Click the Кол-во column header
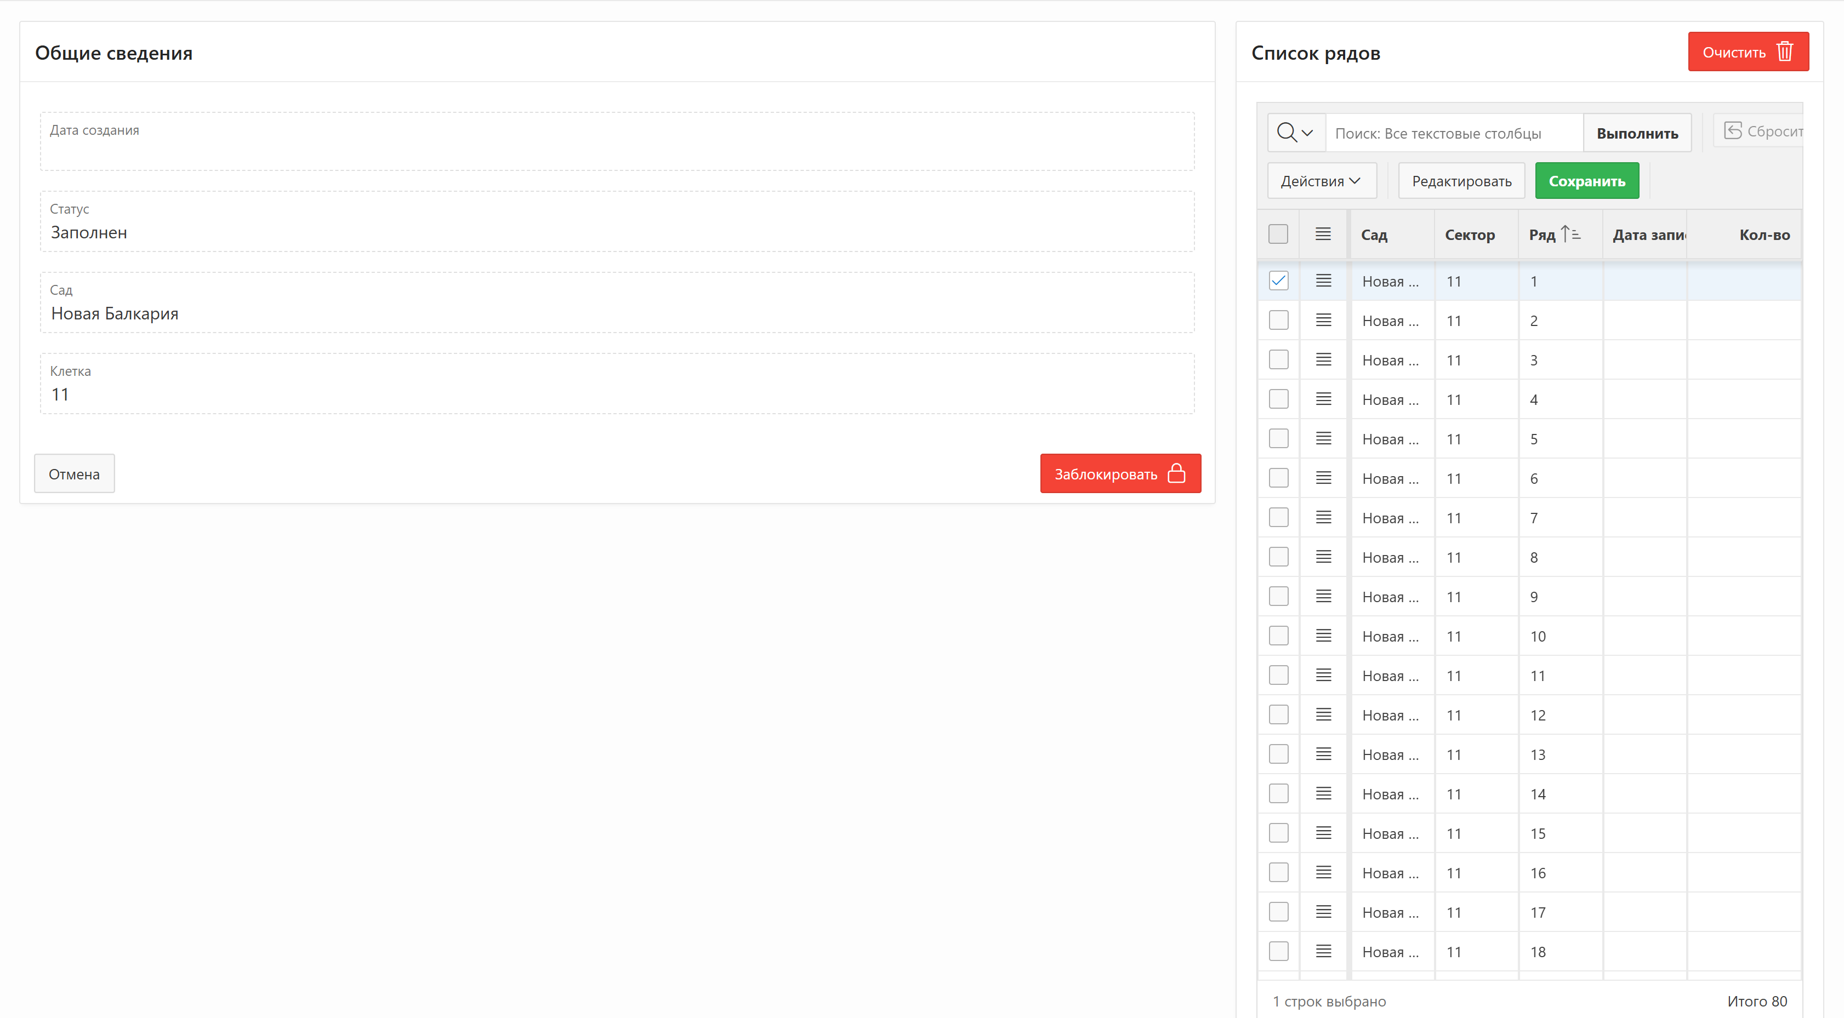 tap(1764, 235)
